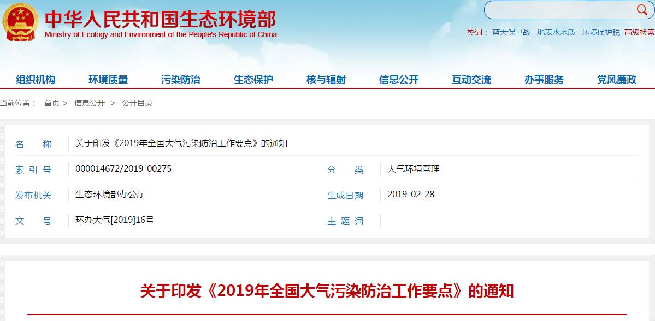
Task: Click the 地表水水质 hot keyword
Action: [x=556, y=32]
